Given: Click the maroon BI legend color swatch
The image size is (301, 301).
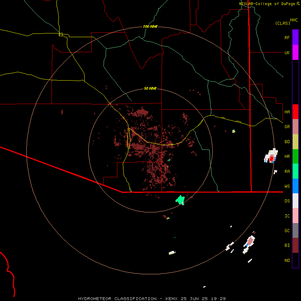Looking at the screenshot, I should pos(295,245).
